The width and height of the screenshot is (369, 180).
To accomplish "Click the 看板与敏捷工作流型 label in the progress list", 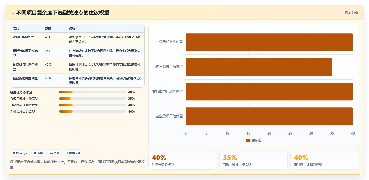I will click(24, 99).
